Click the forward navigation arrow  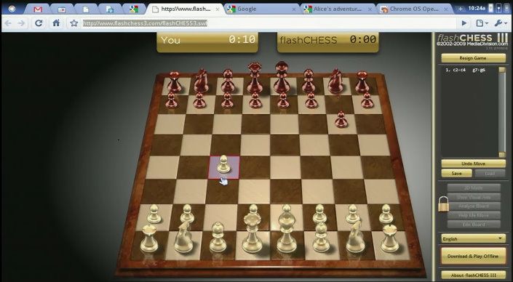point(21,23)
